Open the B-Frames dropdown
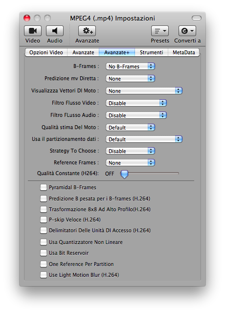This screenshot has height=313, width=225. point(130,67)
